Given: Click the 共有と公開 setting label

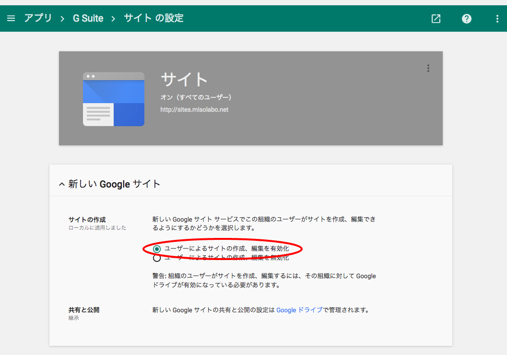Looking at the screenshot, I should click(x=84, y=310).
